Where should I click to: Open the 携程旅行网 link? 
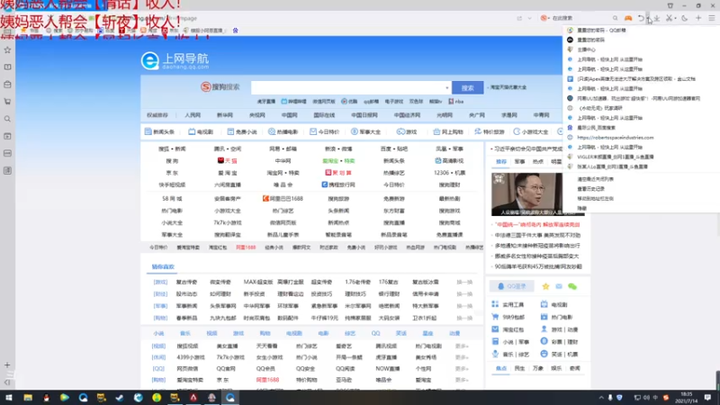[x=338, y=184]
